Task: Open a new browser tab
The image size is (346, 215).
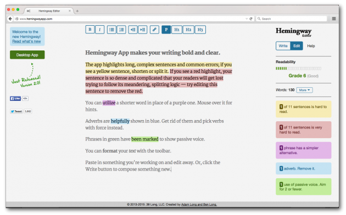Action: 77,11
